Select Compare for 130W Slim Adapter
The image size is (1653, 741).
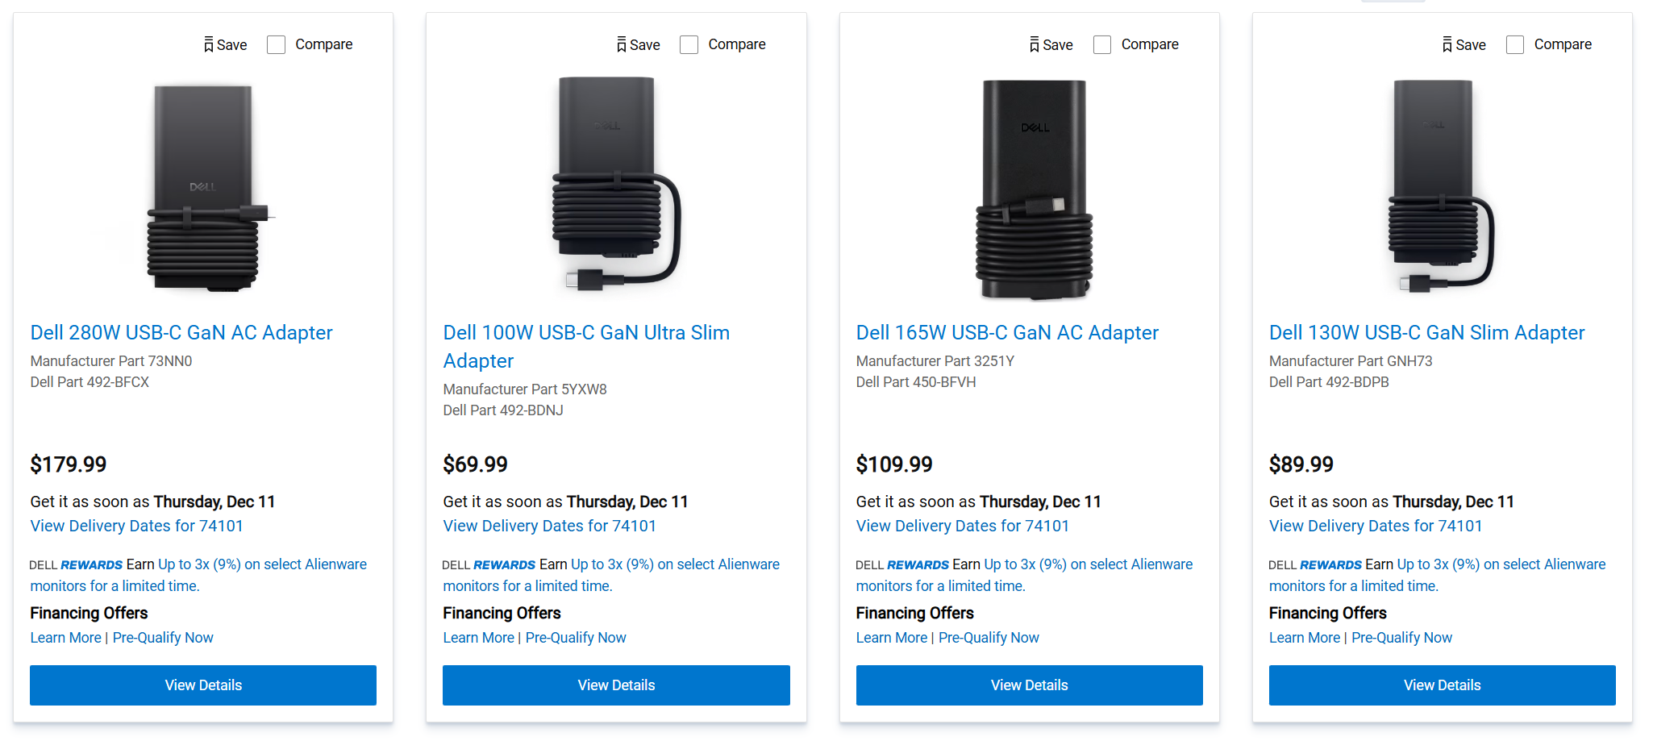pos(1515,45)
